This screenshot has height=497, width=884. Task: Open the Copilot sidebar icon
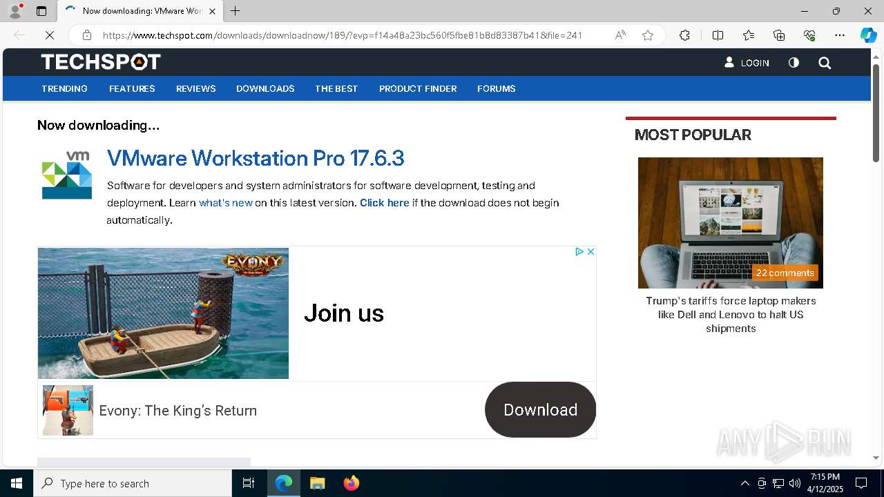pos(868,35)
